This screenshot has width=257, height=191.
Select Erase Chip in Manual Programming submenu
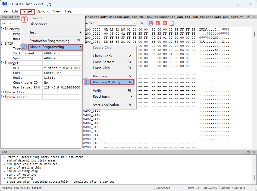pyautogui.click(x=101, y=68)
